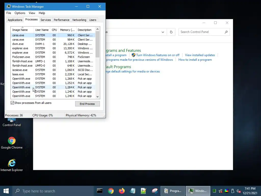This screenshot has height=196, width=261.
Task: Launch Chrome from the taskbar
Action: (x=111, y=191)
